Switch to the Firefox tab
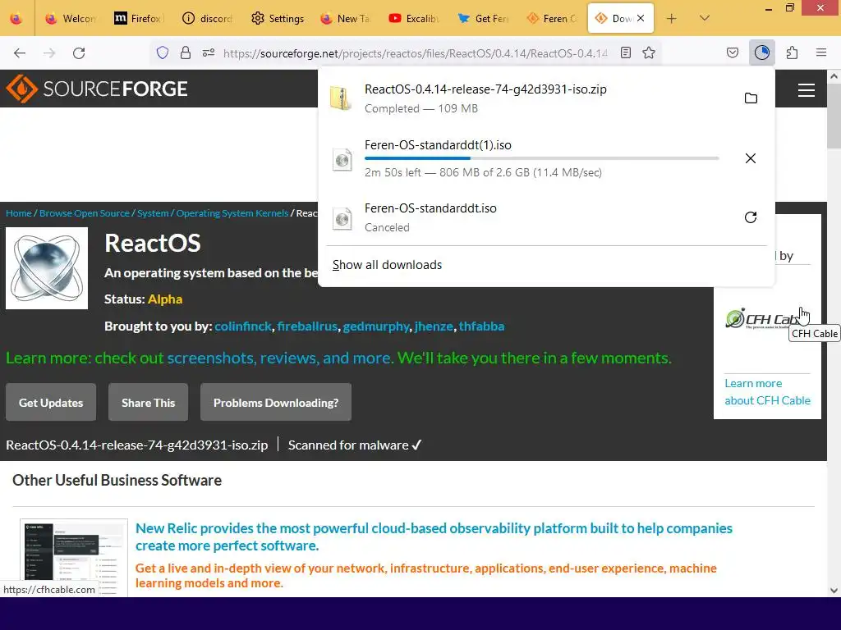The height and width of the screenshot is (630, 841). [x=140, y=19]
